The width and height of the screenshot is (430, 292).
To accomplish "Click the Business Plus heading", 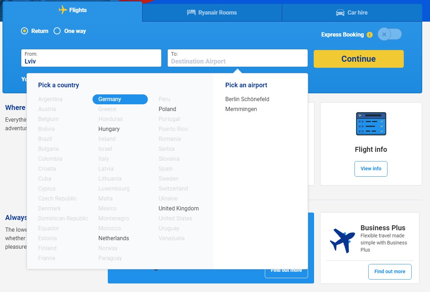I will click(383, 228).
